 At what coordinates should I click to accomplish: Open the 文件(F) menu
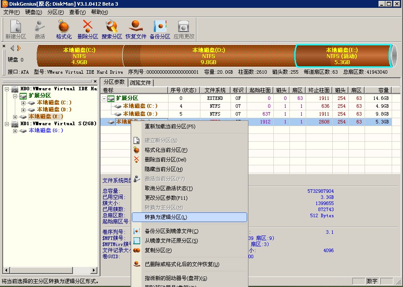pyautogui.click(x=11, y=12)
